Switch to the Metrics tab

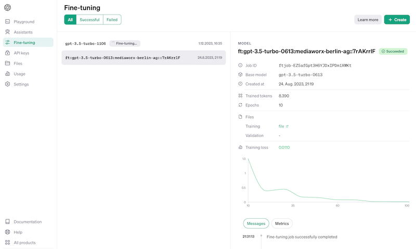click(282, 223)
